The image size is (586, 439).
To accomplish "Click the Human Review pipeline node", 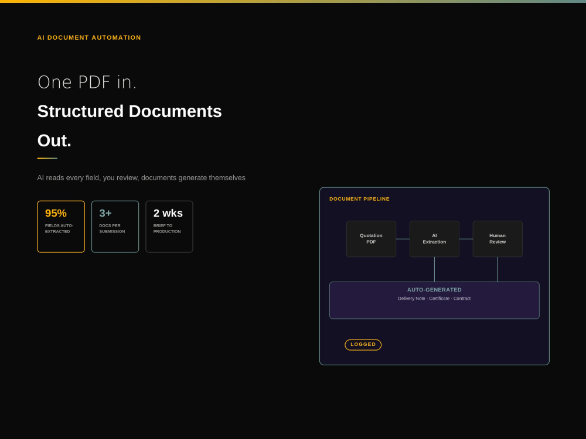I will pyautogui.click(x=498, y=239).
